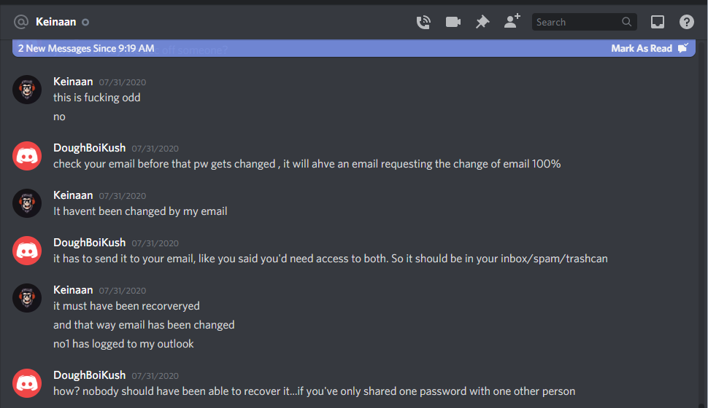Click the new messages banner text

coord(86,48)
